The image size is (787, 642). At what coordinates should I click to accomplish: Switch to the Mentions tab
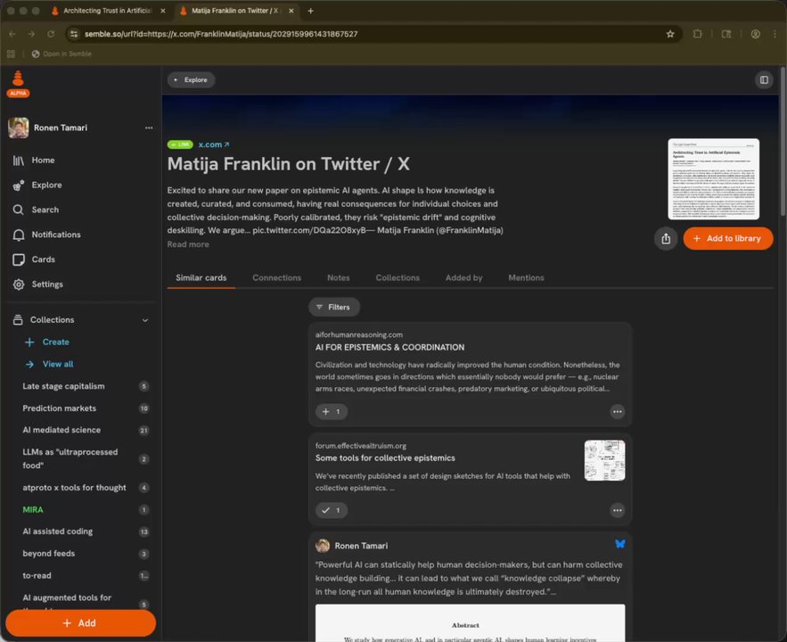tap(526, 278)
